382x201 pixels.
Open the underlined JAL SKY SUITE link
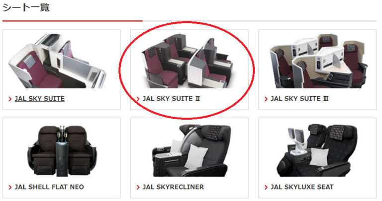pos(39,99)
